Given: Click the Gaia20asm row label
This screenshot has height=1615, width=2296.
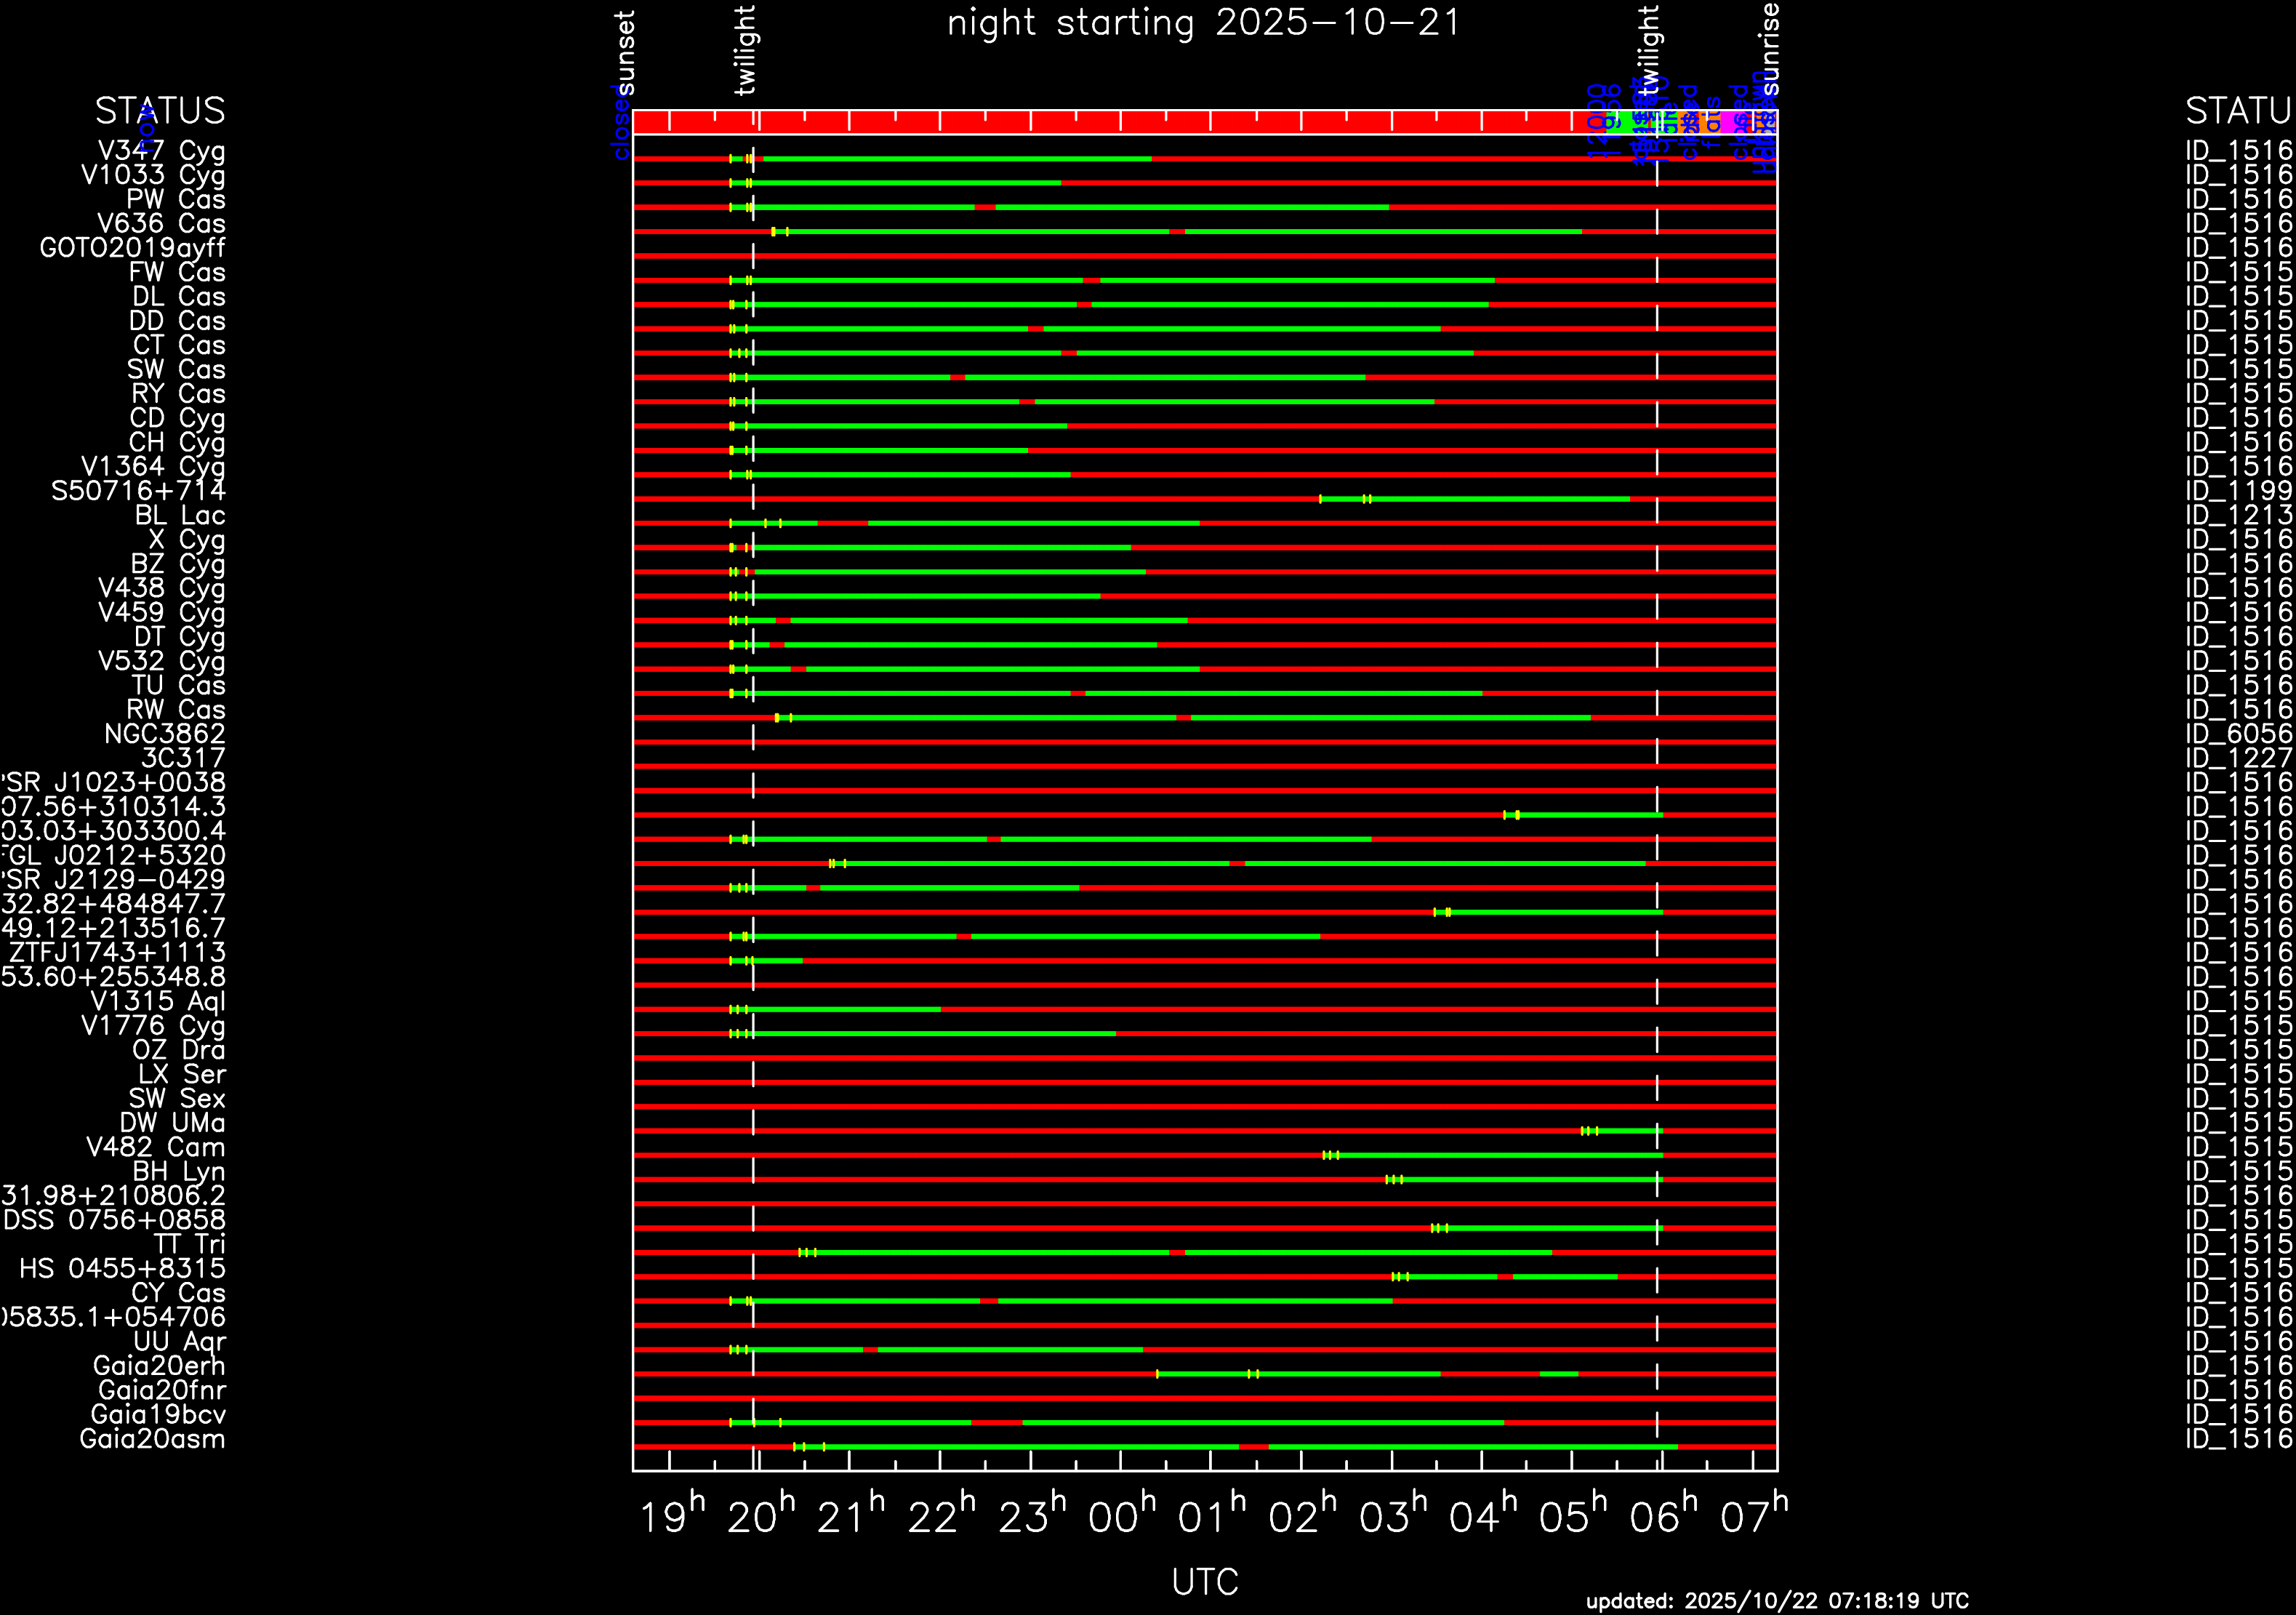Looking at the screenshot, I should pos(152,1439).
